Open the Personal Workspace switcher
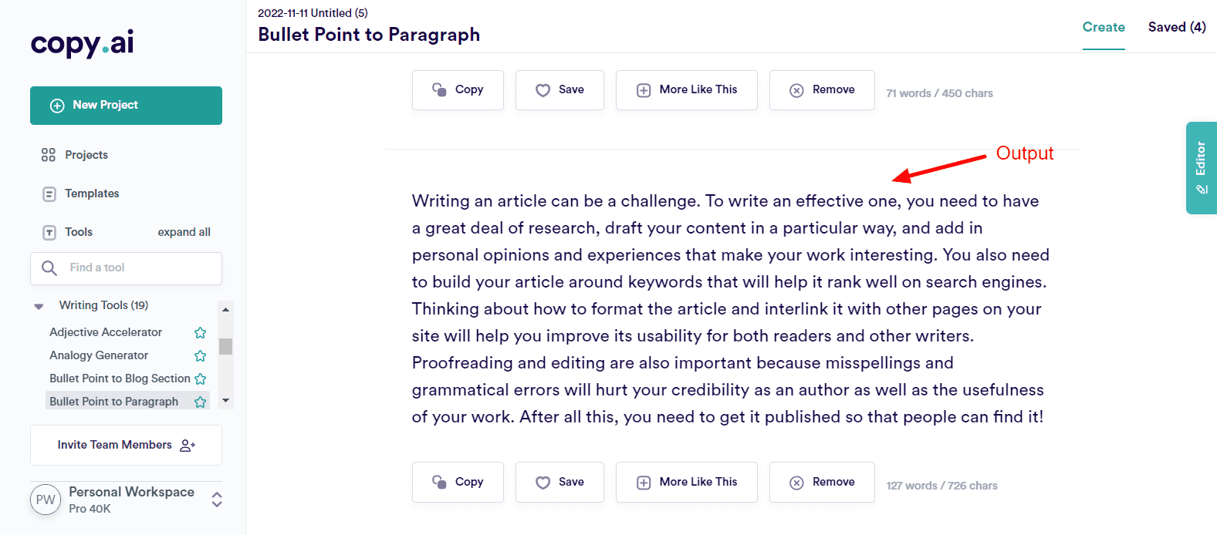The width and height of the screenshot is (1217, 535). pyautogui.click(x=217, y=500)
